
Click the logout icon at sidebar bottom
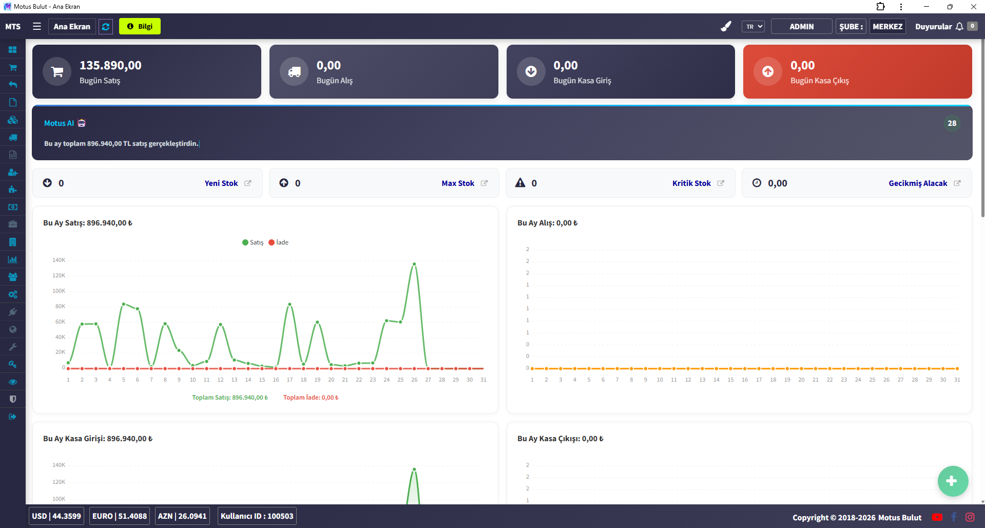(x=13, y=417)
